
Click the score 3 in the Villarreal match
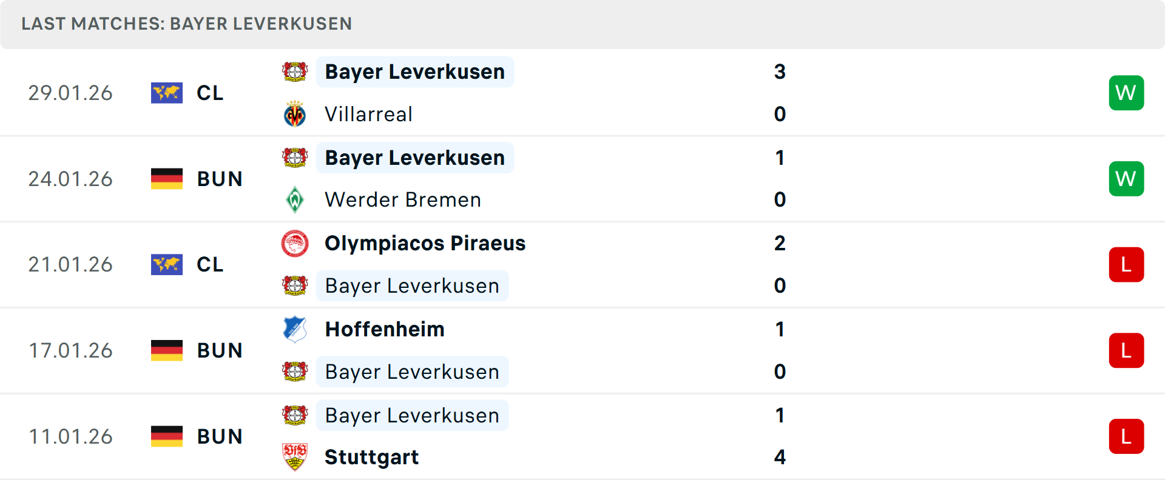(780, 71)
